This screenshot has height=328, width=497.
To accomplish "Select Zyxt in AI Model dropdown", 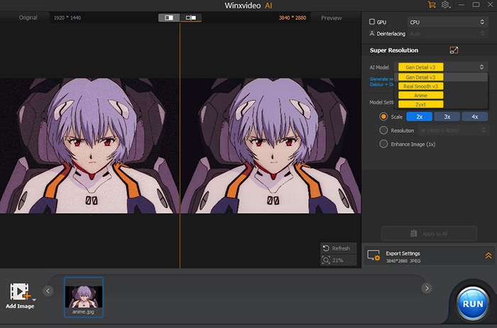I will click(x=421, y=104).
